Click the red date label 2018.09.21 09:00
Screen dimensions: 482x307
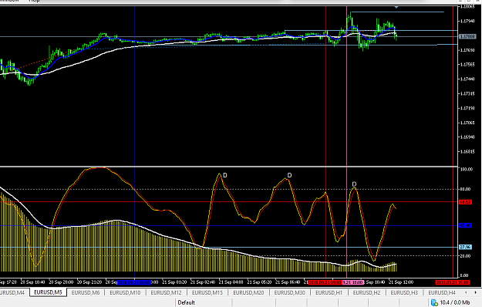(325, 282)
